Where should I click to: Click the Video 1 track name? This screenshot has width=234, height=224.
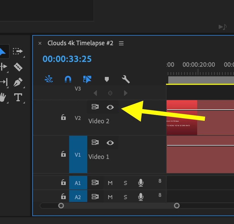99,157
